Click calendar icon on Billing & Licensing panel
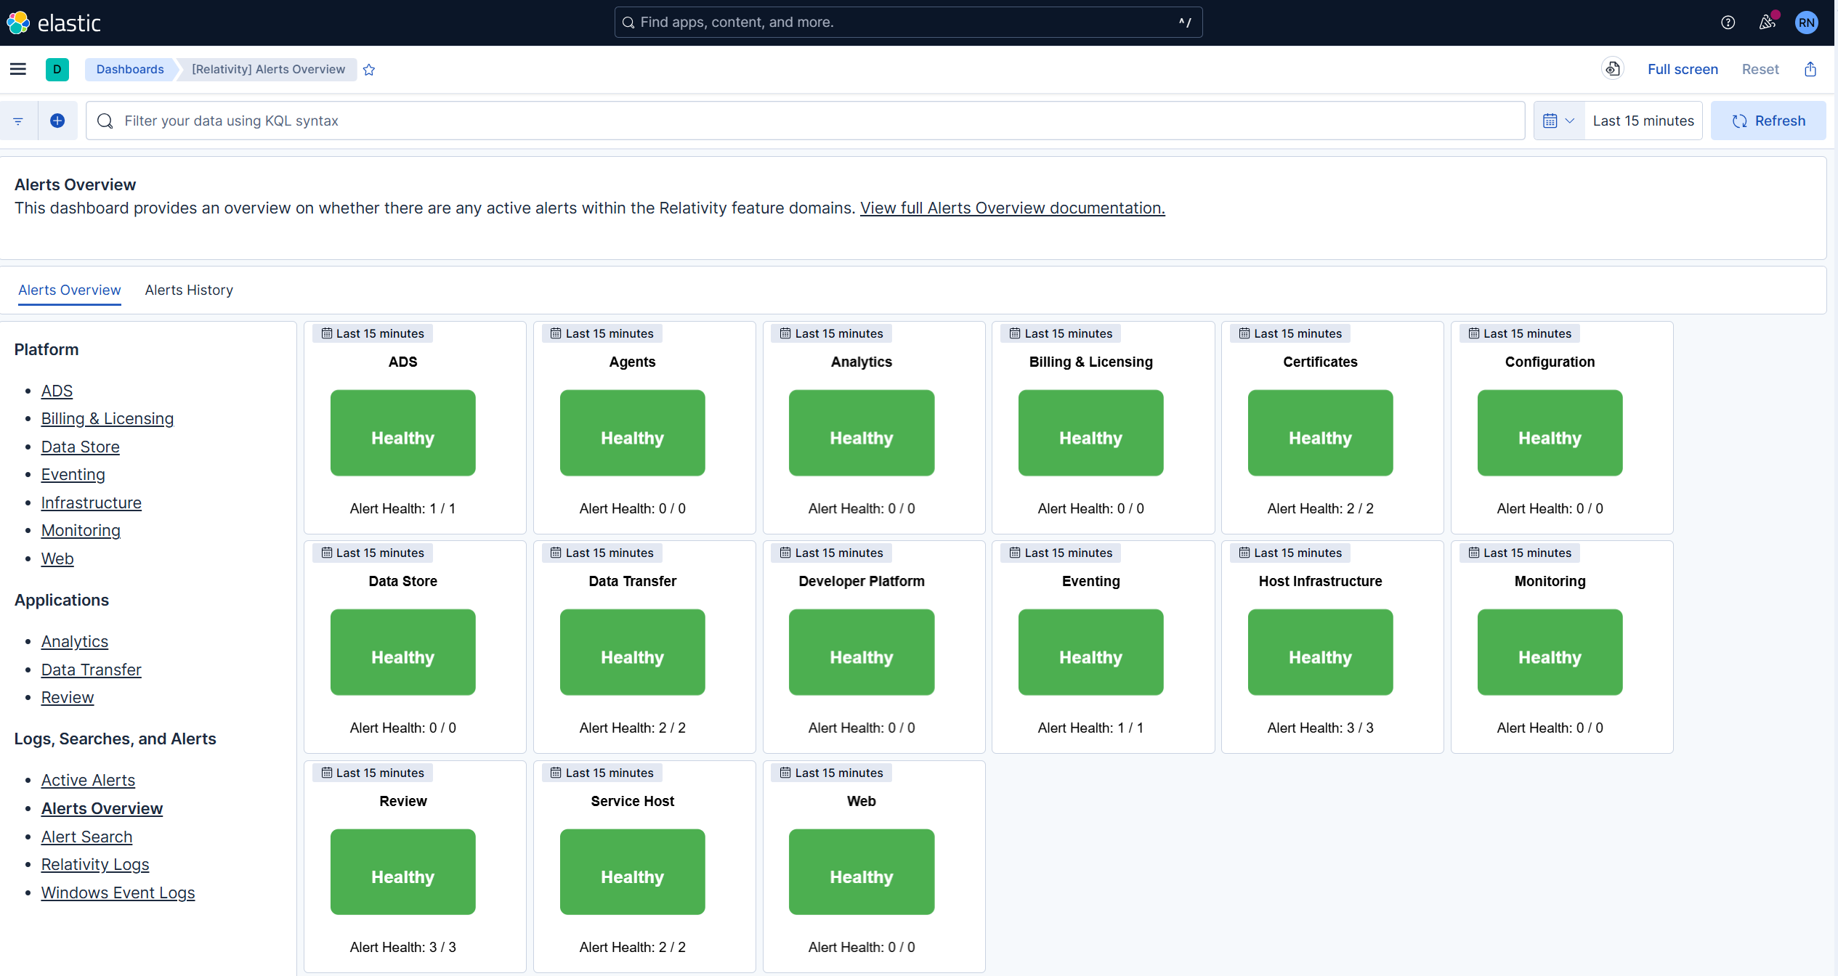Image resolution: width=1838 pixels, height=976 pixels. pos(1015,333)
